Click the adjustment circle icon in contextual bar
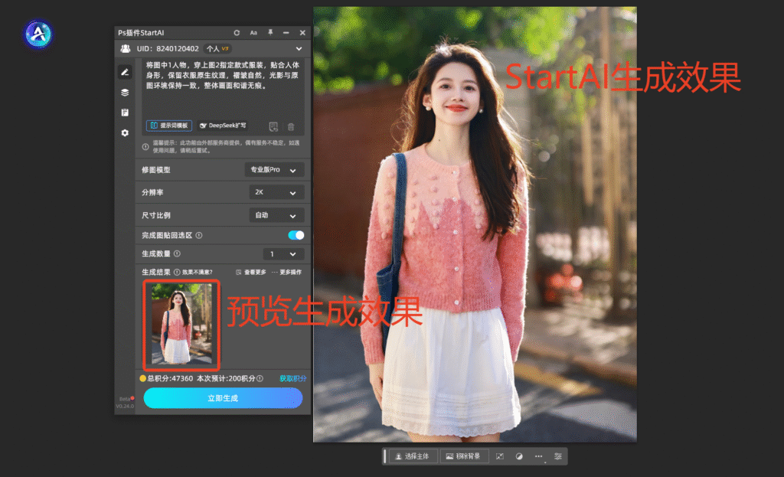The height and width of the screenshot is (477, 784). 519,456
